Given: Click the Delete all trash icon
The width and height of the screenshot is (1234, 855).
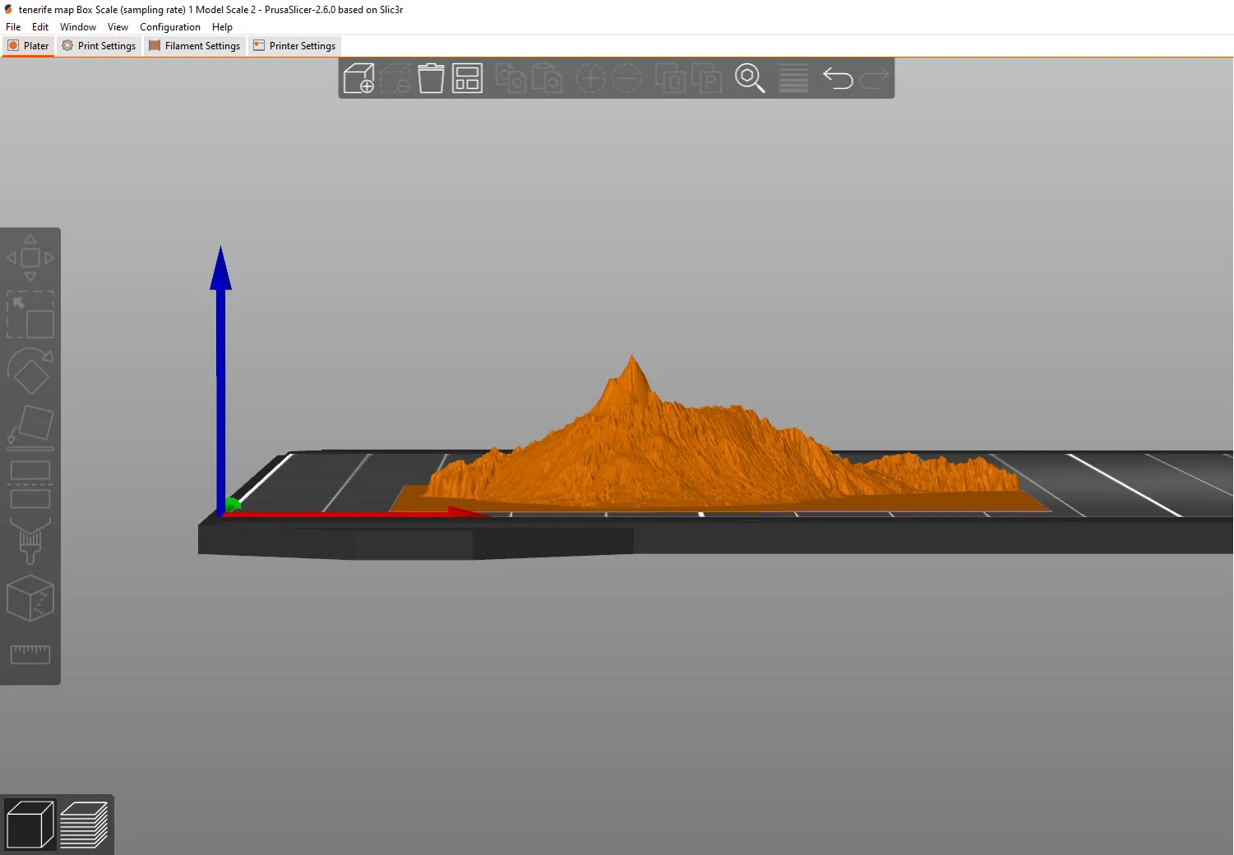Looking at the screenshot, I should (x=431, y=79).
